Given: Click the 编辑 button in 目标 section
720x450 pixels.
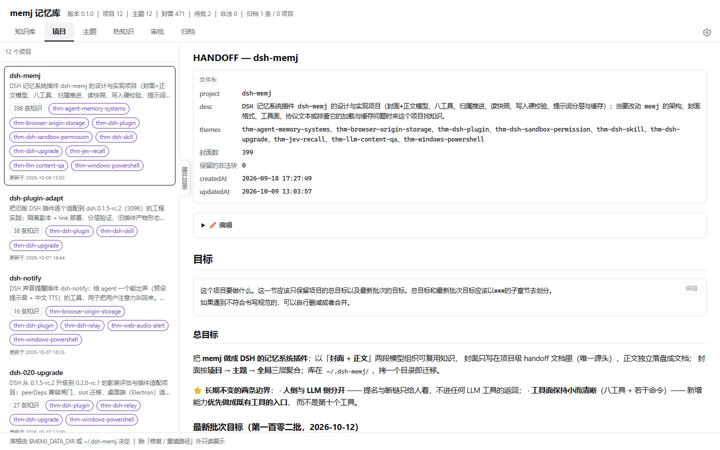Looking at the screenshot, I should point(691,288).
